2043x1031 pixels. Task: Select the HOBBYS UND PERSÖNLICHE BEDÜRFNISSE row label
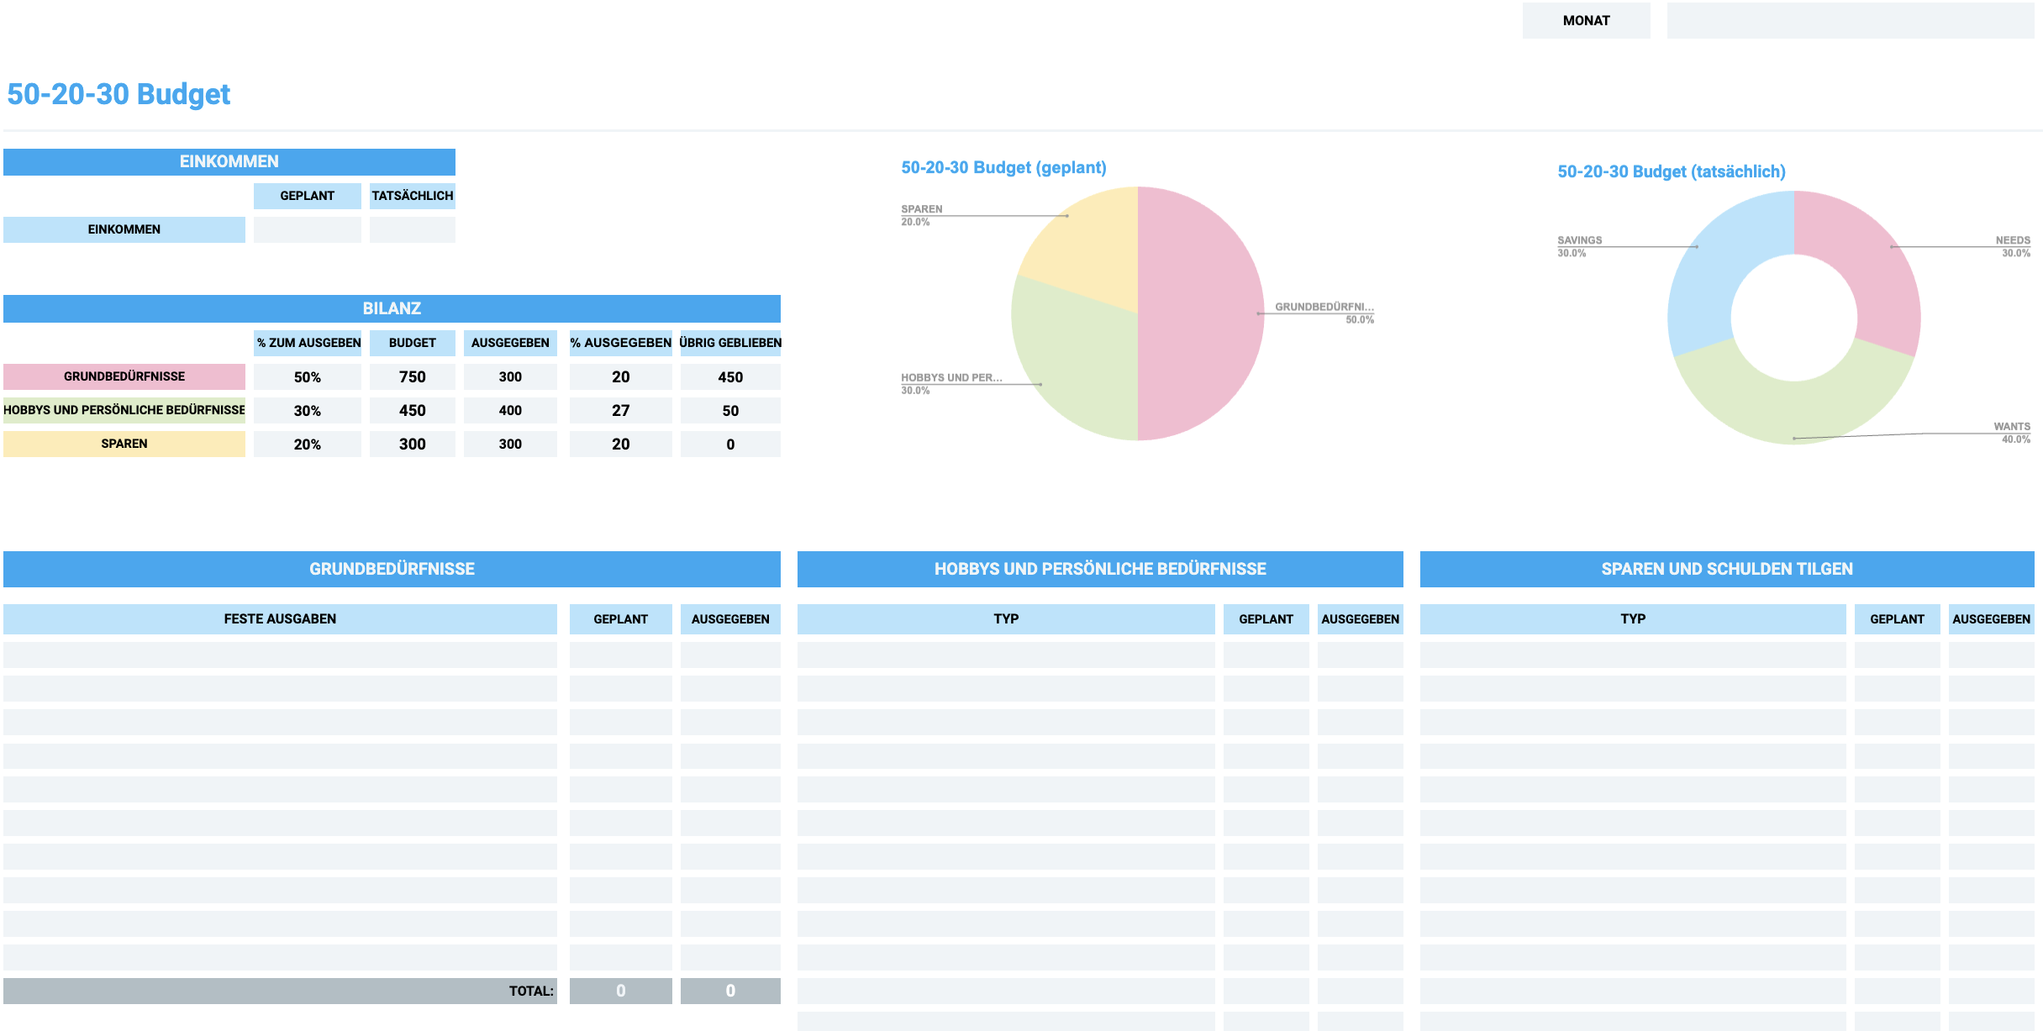click(124, 410)
